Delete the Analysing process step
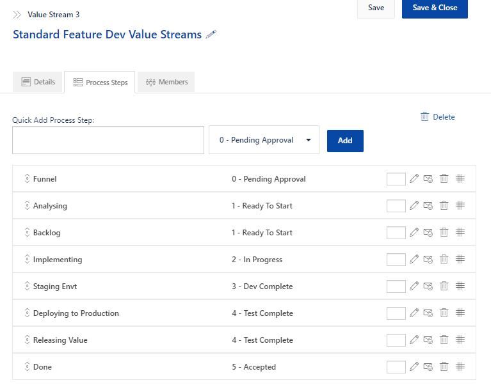Image resolution: width=491 pixels, height=392 pixels. [444, 205]
